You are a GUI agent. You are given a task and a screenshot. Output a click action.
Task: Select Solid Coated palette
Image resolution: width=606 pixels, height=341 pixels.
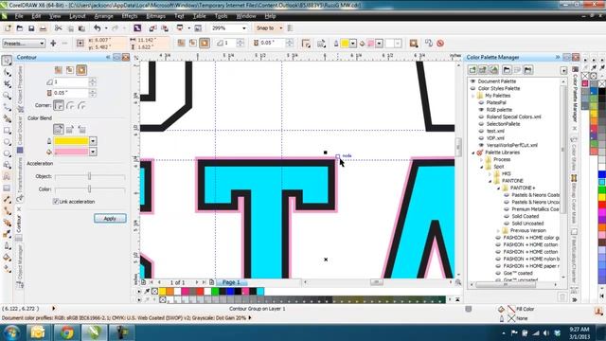[x=525, y=216]
